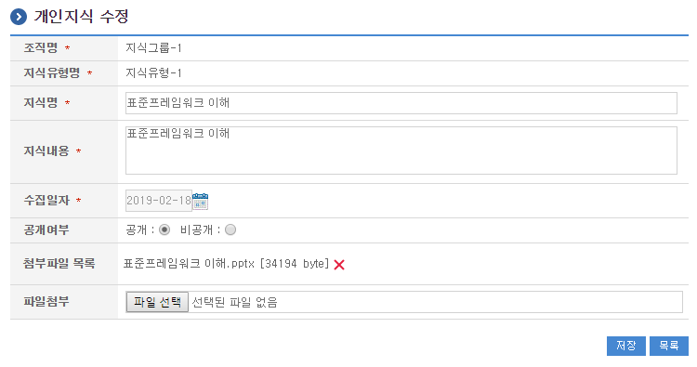The width and height of the screenshot is (697, 367).
Task: Focus the 지식명 text input field
Action: (x=401, y=103)
